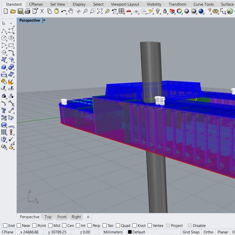Select the Text object tool
The width and height of the screenshot is (235, 235).
4,111
